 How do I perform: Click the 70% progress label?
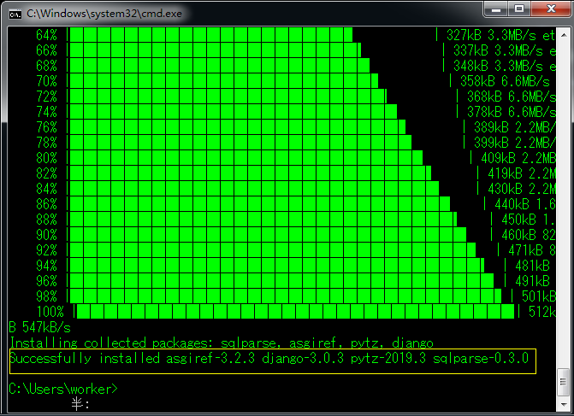[x=46, y=81]
